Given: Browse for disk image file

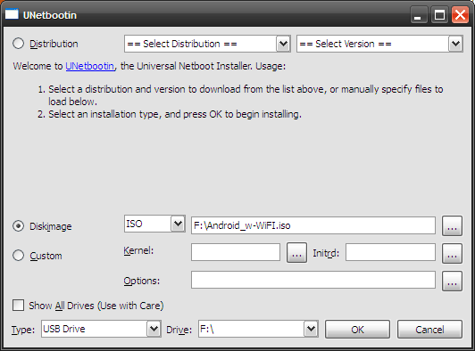Looking at the screenshot, I should point(452,225).
